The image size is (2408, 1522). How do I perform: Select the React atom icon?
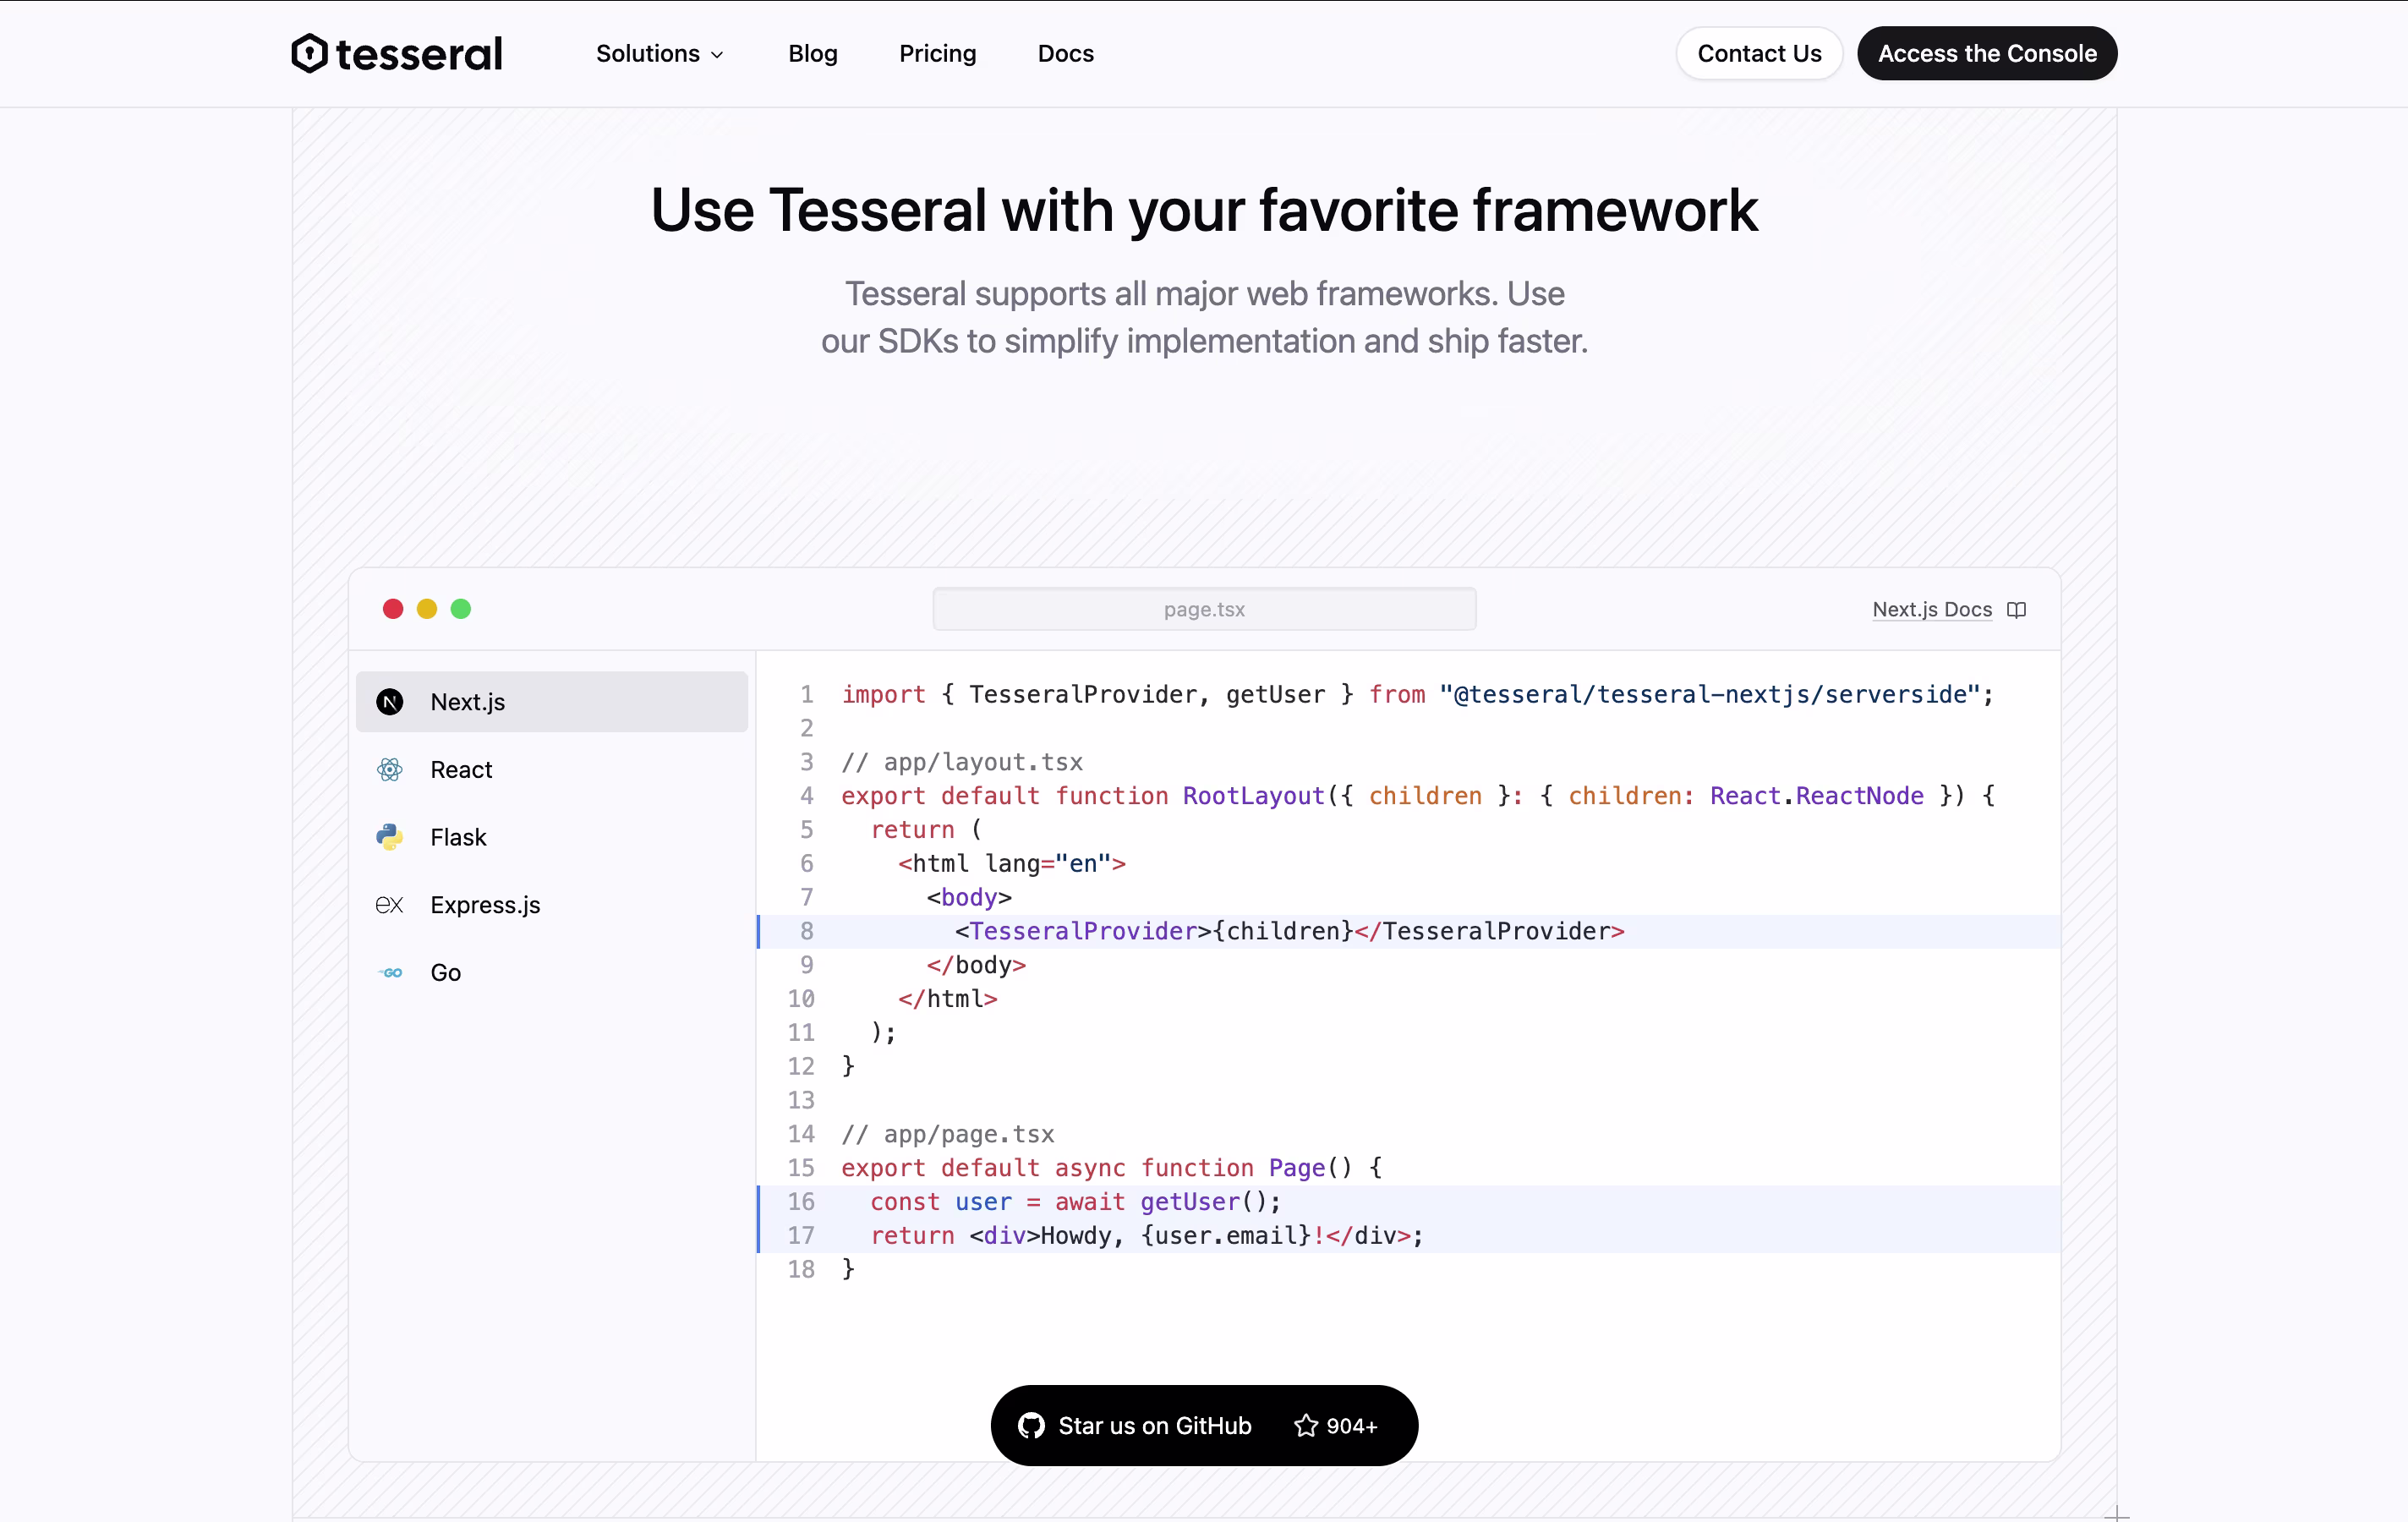(390, 769)
